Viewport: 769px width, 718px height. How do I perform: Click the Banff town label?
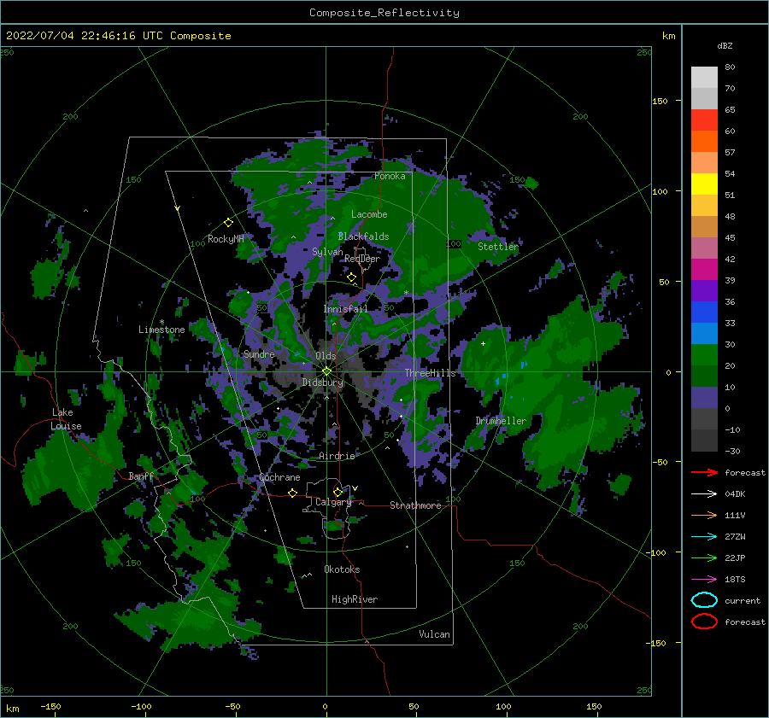click(141, 476)
